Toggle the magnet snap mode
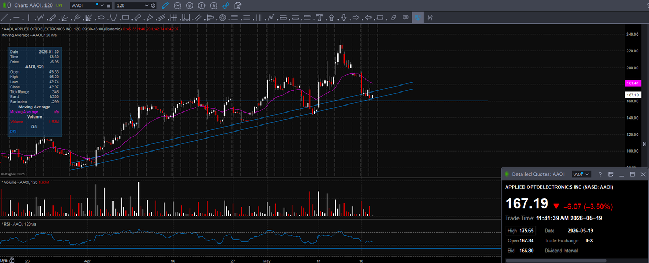Image resolution: width=649 pixels, height=263 pixels. click(x=418, y=18)
